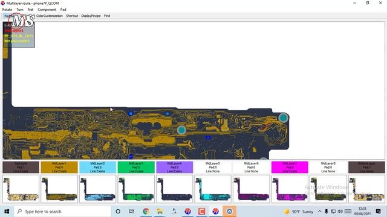The height and width of the screenshot is (217, 387).
Task: Select the MidLayer6 label
Action: pyautogui.click(x=252, y=168)
